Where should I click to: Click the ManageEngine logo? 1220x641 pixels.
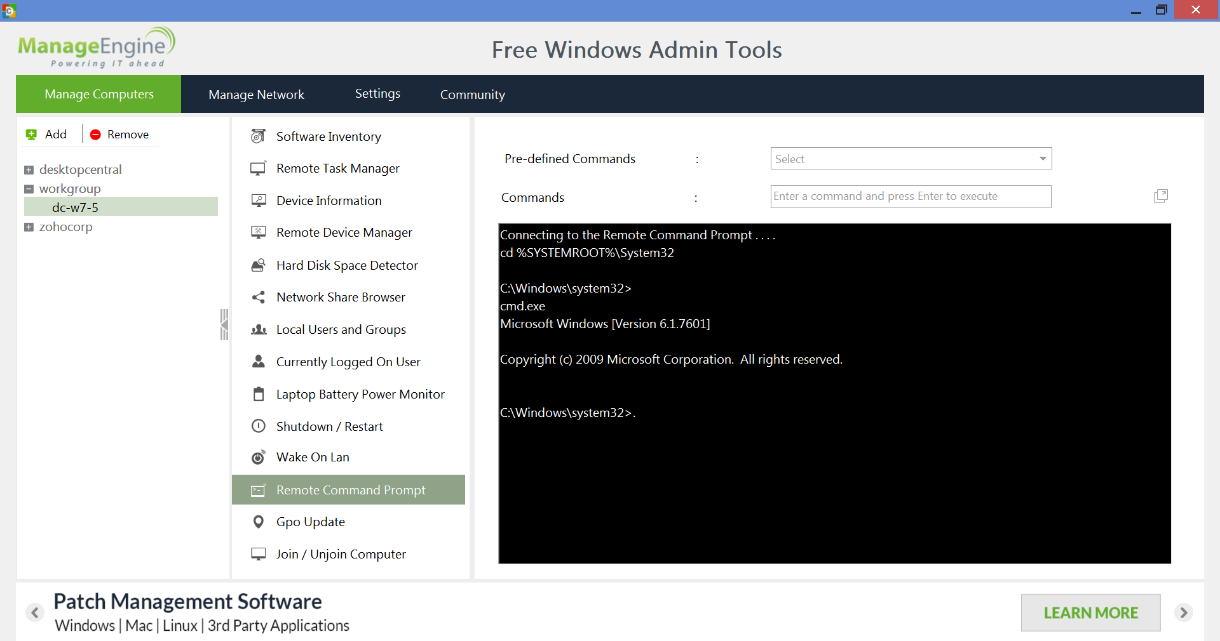coord(96,47)
